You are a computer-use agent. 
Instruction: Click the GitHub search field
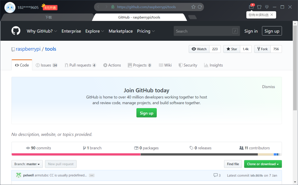pyautogui.click(x=207, y=31)
